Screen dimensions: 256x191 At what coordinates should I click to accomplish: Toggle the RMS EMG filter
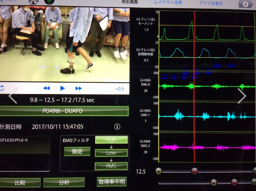[111, 166]
